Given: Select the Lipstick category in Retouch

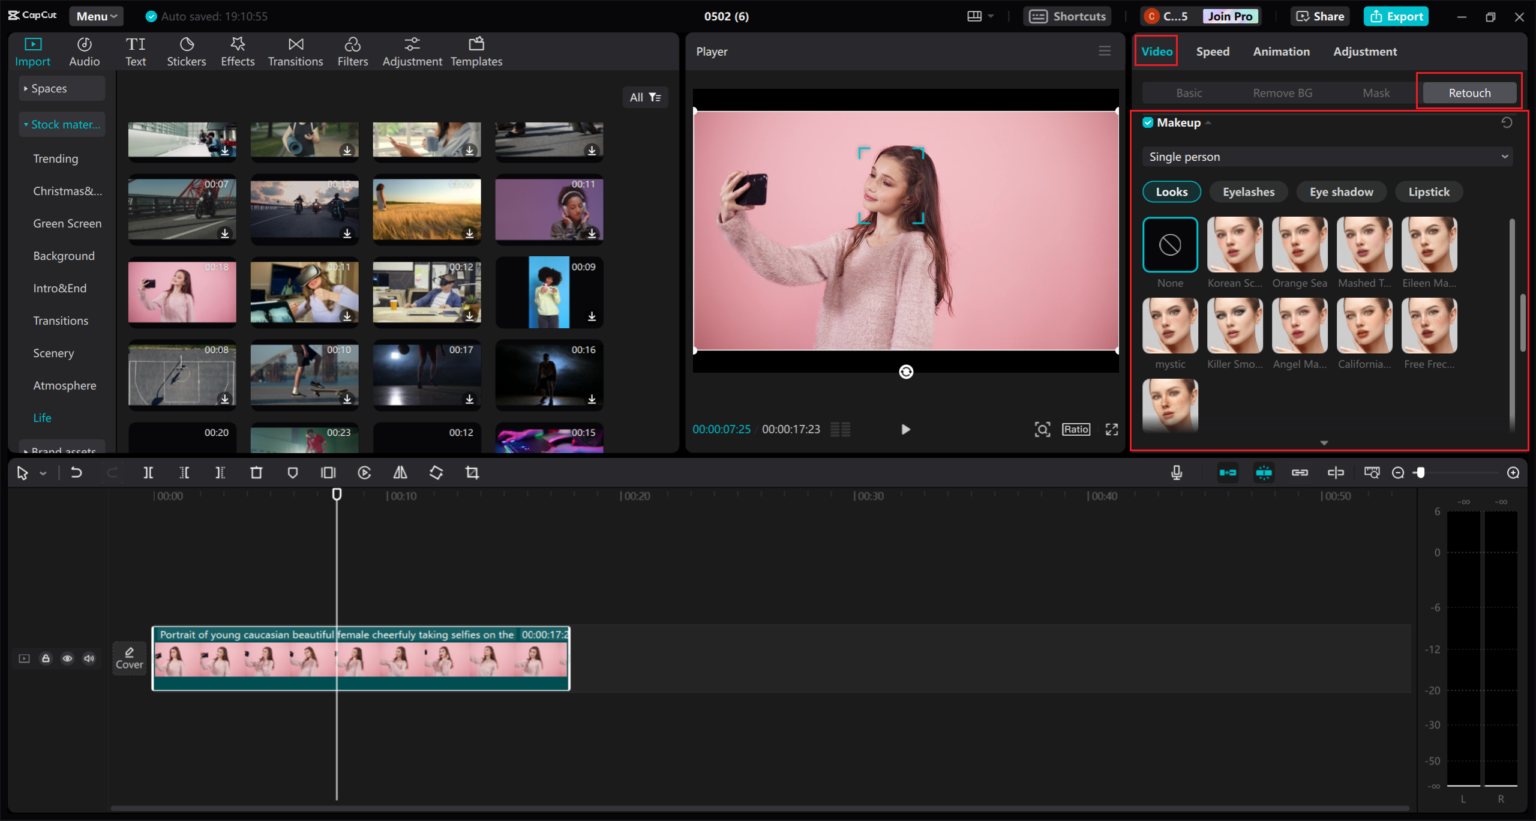Looking at the screenshot, I should (x=1429, y=191).
